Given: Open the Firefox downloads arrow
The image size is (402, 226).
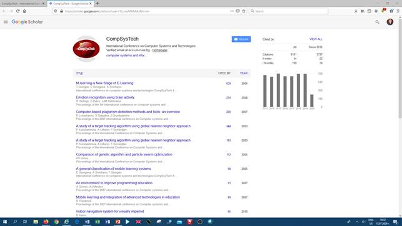Looking at the screenshot, I should (356, 11).
